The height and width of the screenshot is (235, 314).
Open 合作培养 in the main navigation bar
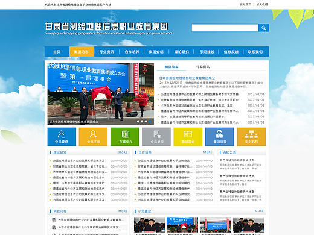[x=132, y=52]
